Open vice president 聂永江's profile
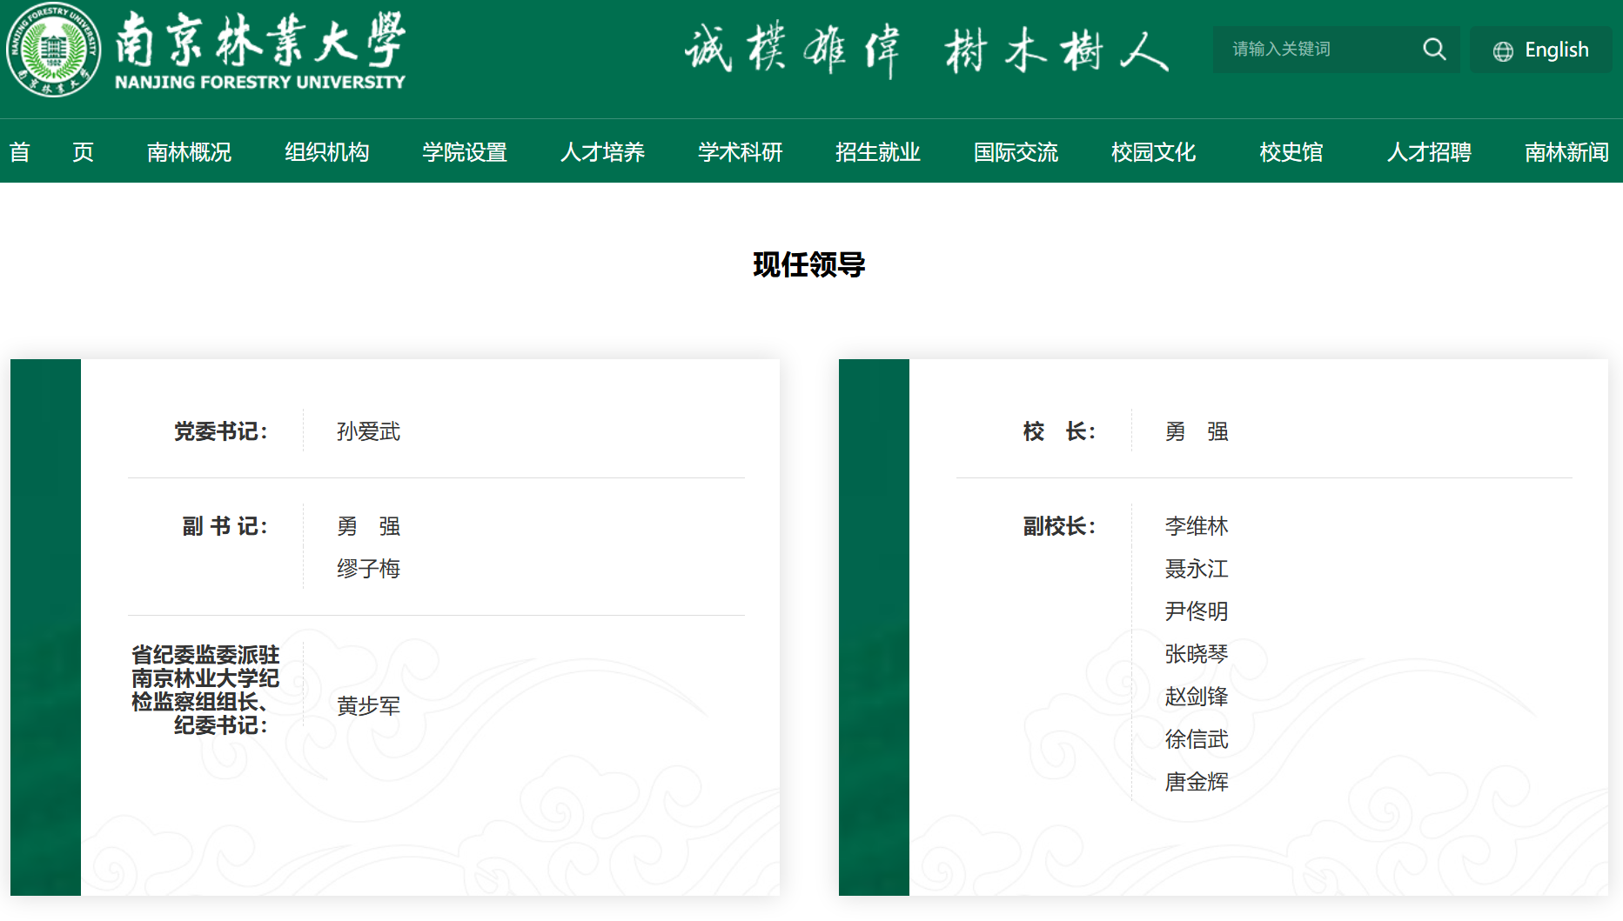Image resolution: width=1623 pixels, height=921 pixels. click(x=1197, y=569)
